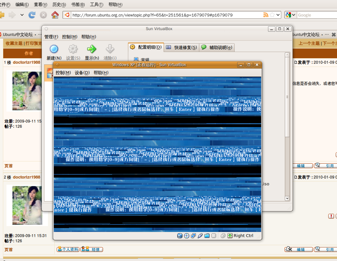Open the Manage (管理) menu in the VirtualBox manager
The image size is (337, 261).
point(51,37)
